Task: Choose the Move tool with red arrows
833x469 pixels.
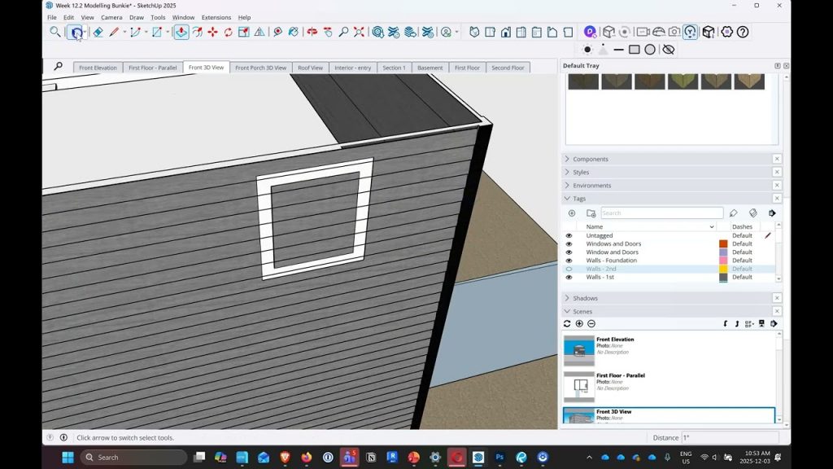Action: click(x=212, y=32)
